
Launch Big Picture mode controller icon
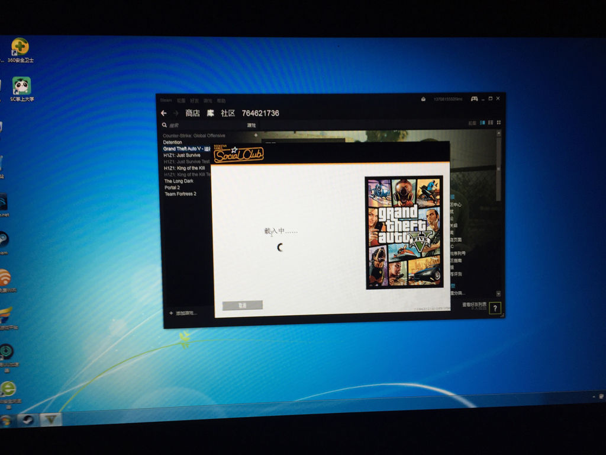point(474,99)
